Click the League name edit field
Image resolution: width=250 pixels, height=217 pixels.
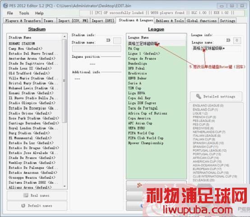217,48
